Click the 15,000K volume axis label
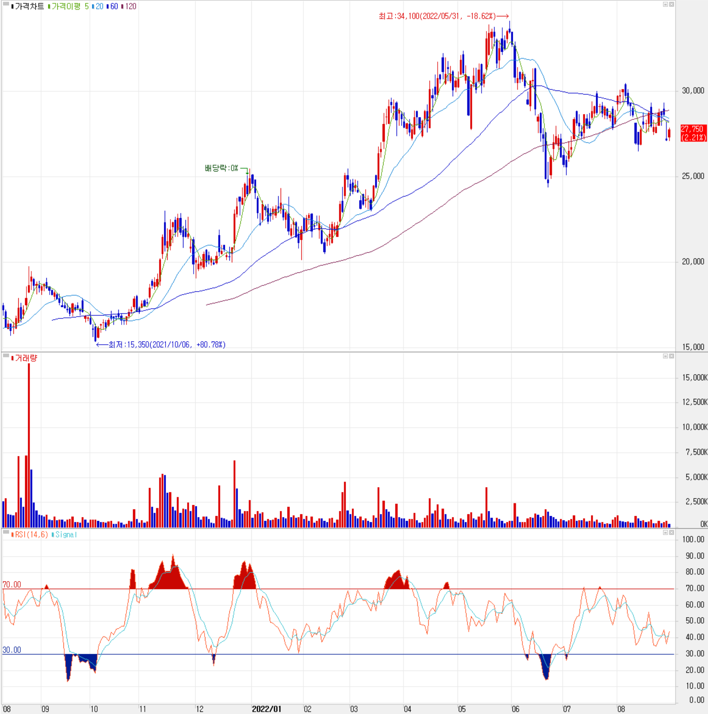This screenshot has width=708, height=714. 695,378
